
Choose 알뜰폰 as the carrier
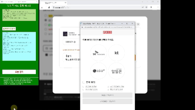tap(117, 71)
